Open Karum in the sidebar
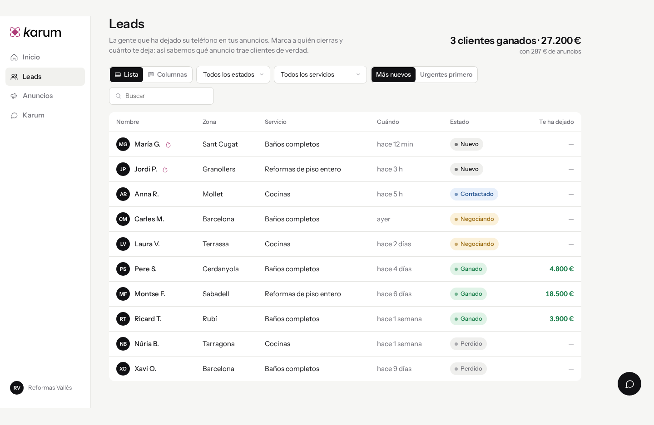This screenshot has width=654, height=425. [45, 115]
